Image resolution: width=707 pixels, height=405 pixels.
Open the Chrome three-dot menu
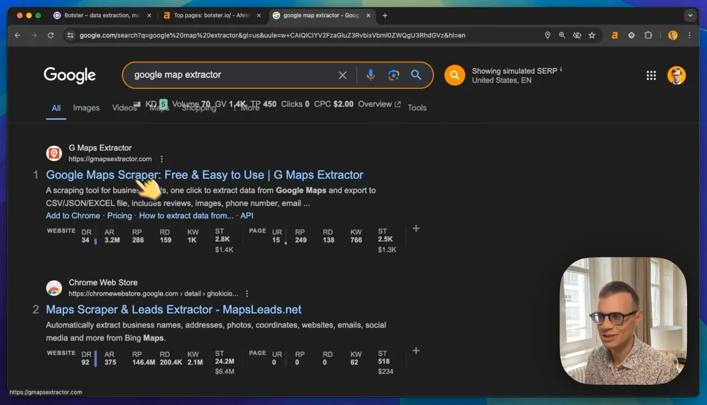(x=690, y=35)
